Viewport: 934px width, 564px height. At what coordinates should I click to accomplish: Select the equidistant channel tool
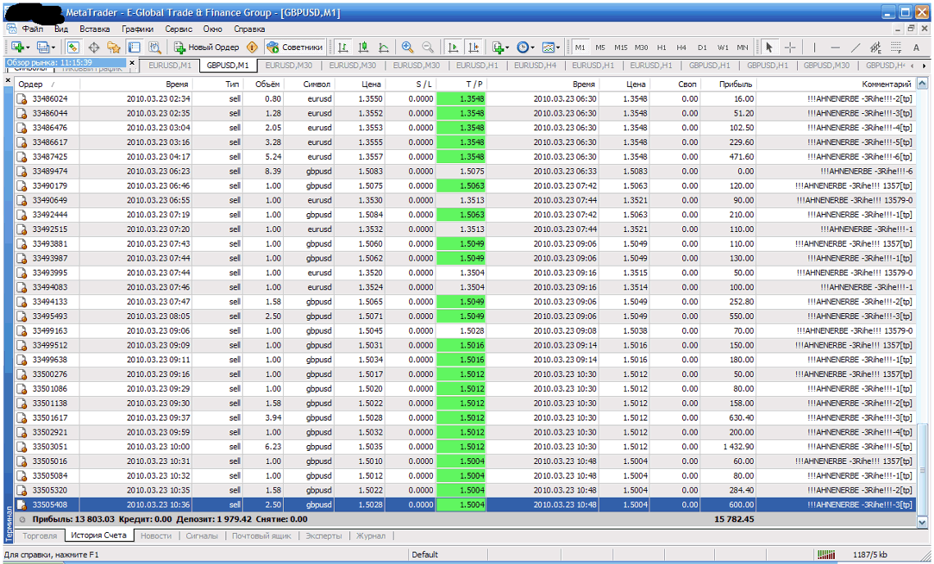[876, 47]
